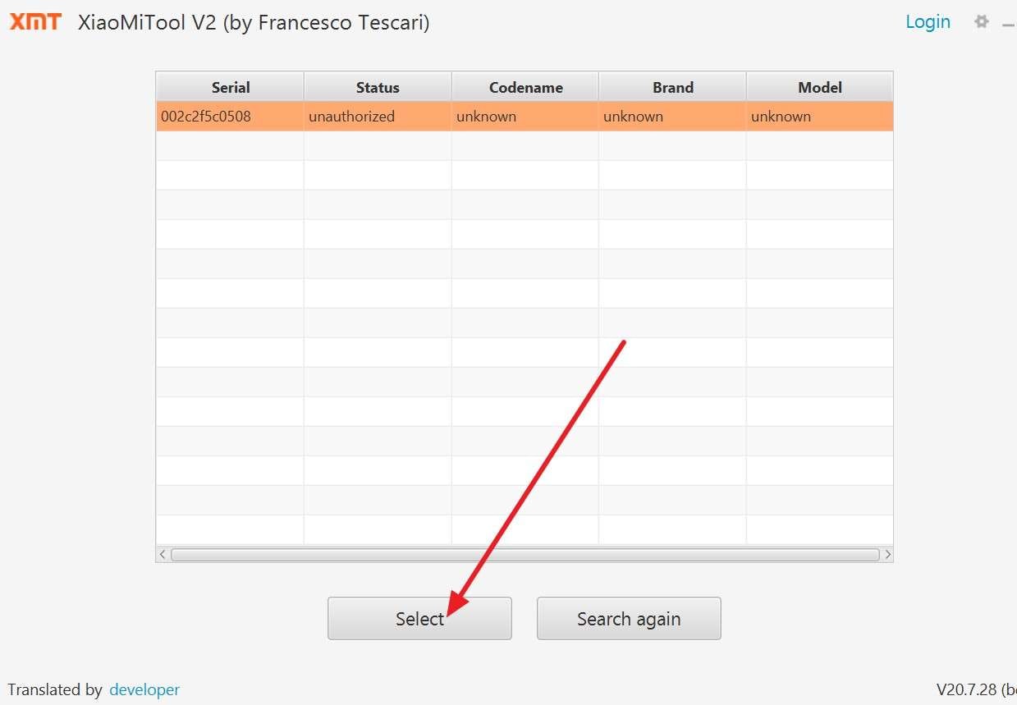Click the unauthorized status cell
The height and width of the screenshot is (705, 1017).
[x=378, y=117]
